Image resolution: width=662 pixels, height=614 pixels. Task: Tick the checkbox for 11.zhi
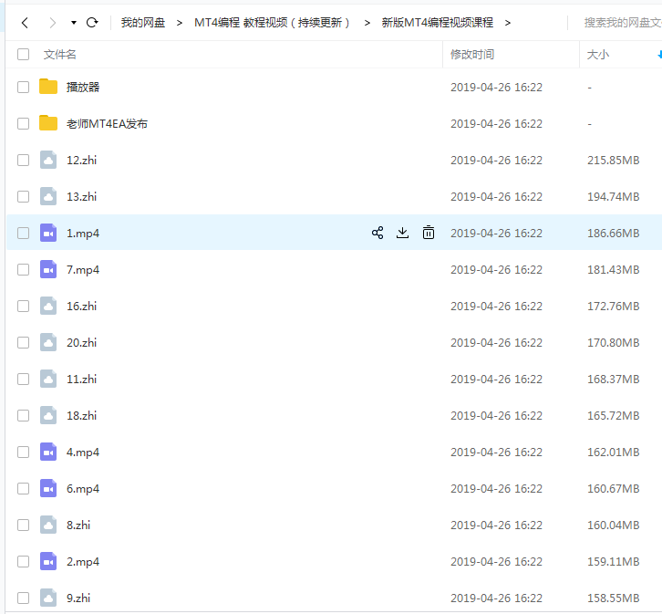click(x=23, y=380)
